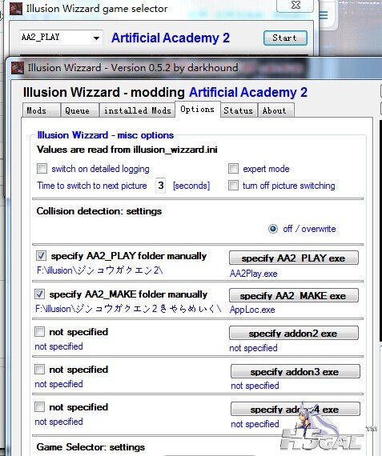Uncheck specify AA2_MAKE folder manually
The image size is (382, 456).
(39, 294)
